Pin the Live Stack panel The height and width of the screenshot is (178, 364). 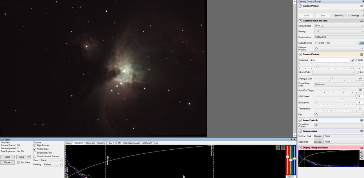[291, 139]
